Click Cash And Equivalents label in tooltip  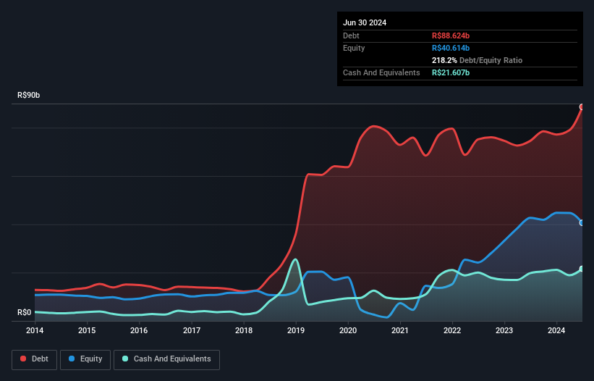(381, 72)
